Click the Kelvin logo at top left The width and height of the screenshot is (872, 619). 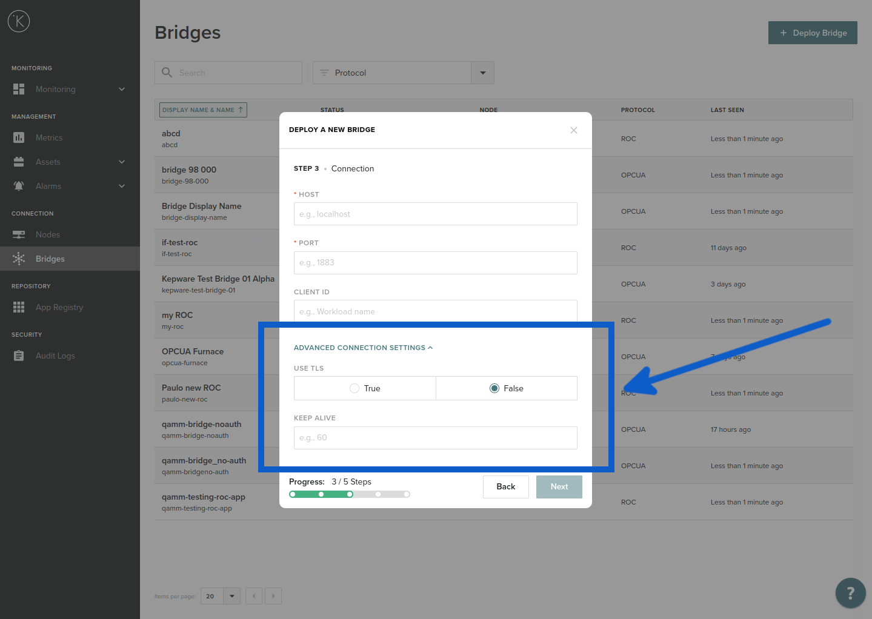[19, 21]
